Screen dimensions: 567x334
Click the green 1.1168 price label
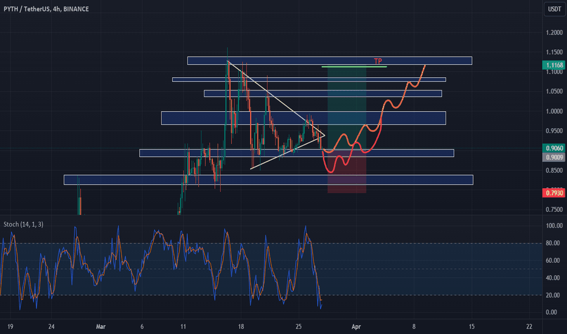pyautogui.click(x=554, y=65)
